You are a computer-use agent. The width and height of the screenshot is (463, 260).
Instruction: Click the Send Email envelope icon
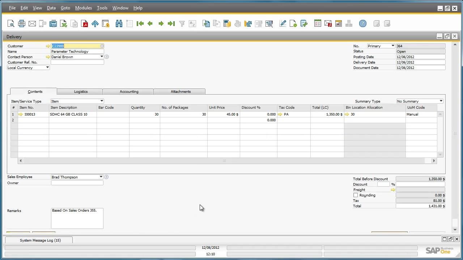32,24
